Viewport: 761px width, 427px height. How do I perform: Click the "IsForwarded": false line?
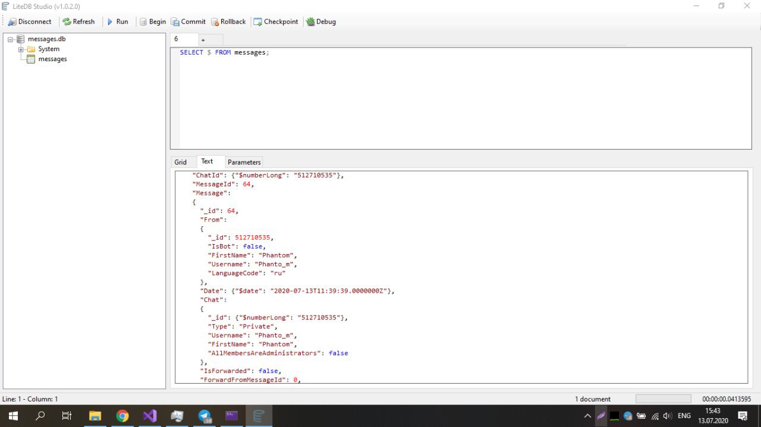(x=240, y=371)
